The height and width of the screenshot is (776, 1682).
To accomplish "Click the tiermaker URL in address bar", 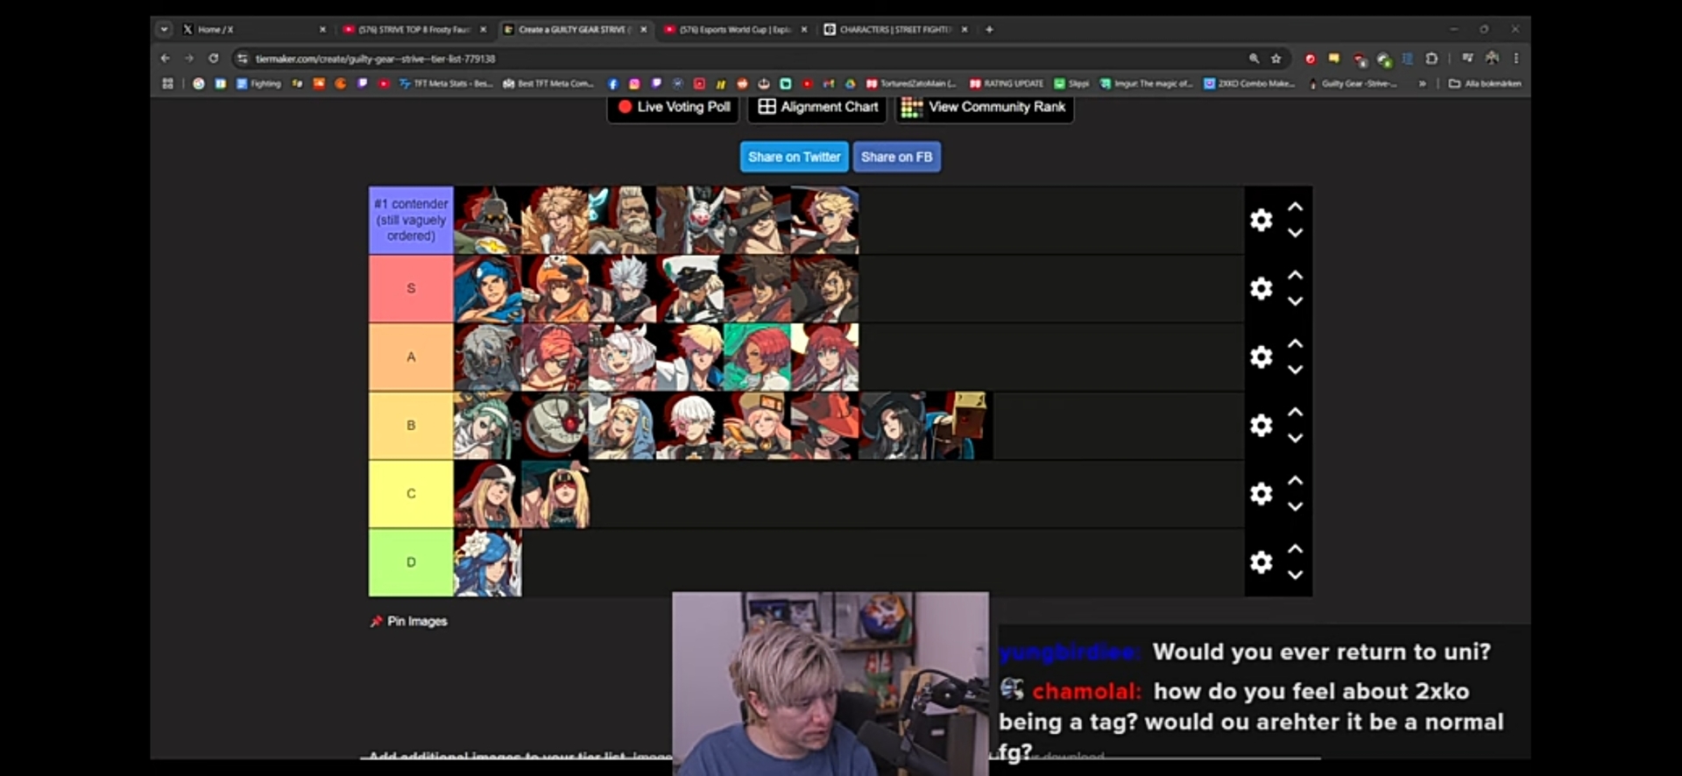I will [x=375, y=59].
